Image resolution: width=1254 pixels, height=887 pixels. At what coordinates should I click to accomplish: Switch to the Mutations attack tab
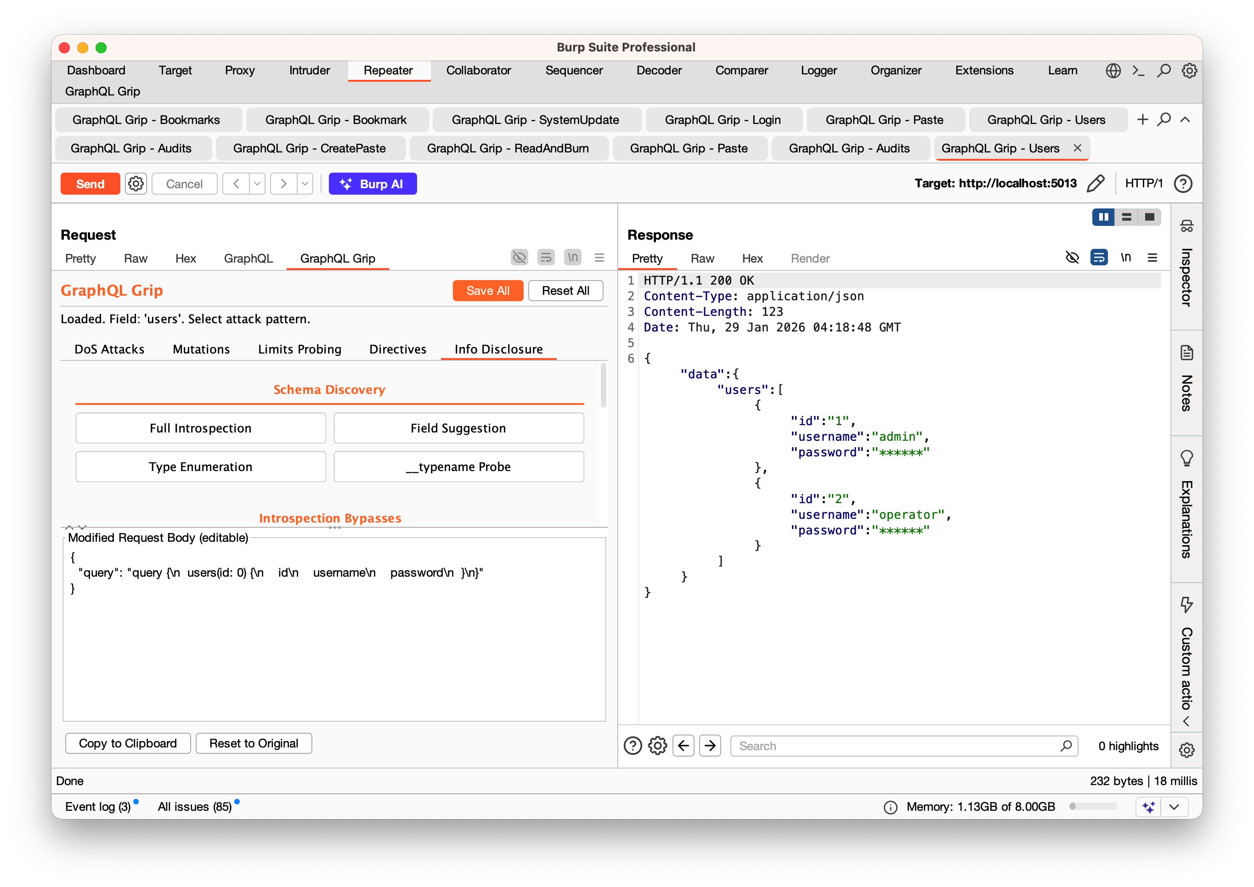coord(201,349)
